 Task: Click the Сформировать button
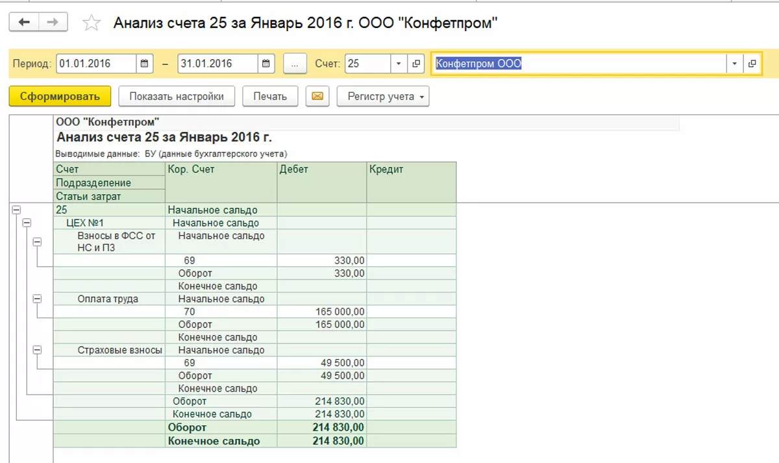(60, 96)
